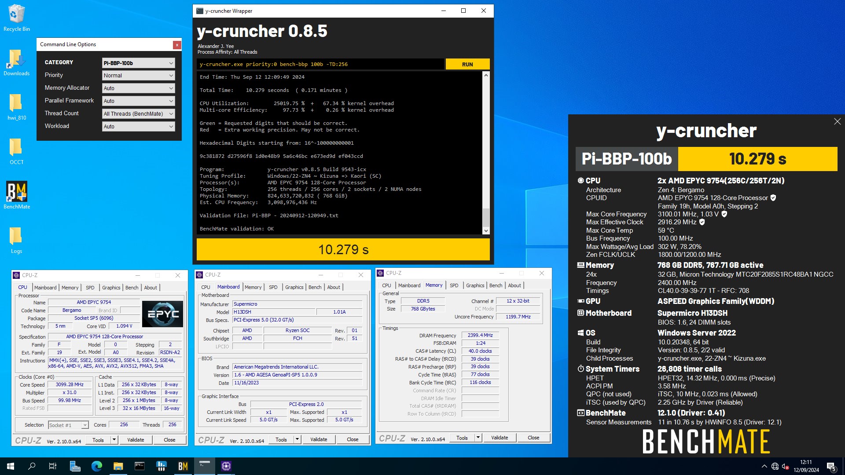The width and height of the screenshot is (845, 475).
Task: Switch to SPD tab in CPU-Z Mainboard window
Action: tap(273, 287)
